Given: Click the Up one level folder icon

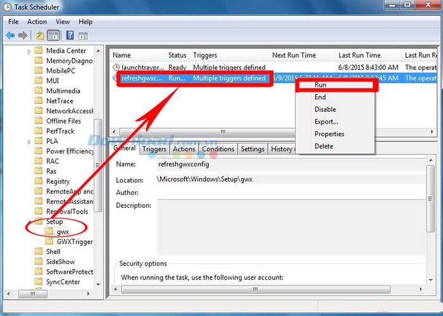Looking at the screenshot, I should pos(40,35).
